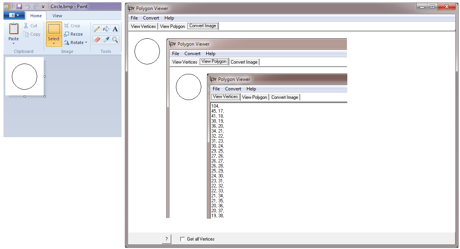
Task: Minimize the outer Polygon Viewer window
Action: pyautogui.click(x=422, y=7)
